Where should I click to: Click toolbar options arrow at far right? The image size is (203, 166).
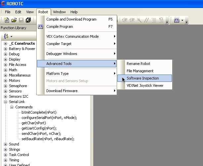click(186, 22)
